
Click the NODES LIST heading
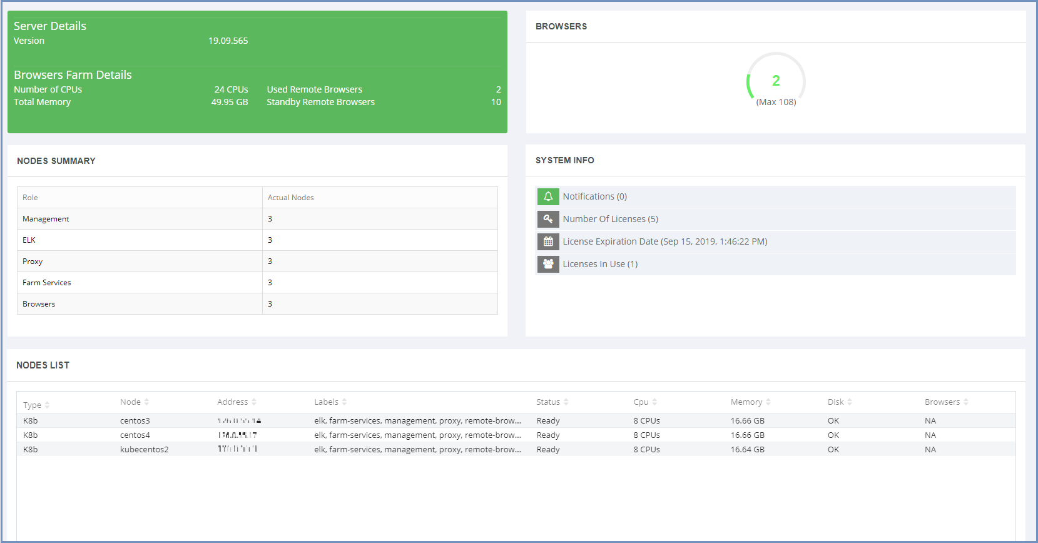click(x=43, y=365)
